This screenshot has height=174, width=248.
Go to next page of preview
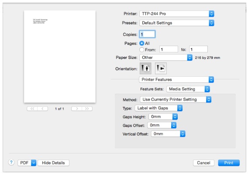[x=77, y=109]
